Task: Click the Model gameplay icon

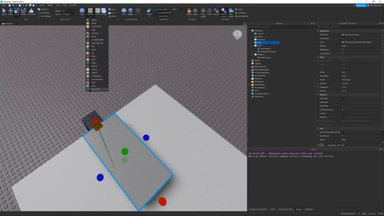Action: pos(209,11)
